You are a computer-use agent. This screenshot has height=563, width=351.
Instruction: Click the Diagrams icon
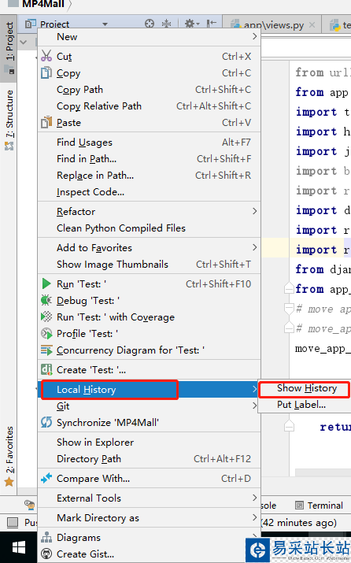[x=46, y=538]
